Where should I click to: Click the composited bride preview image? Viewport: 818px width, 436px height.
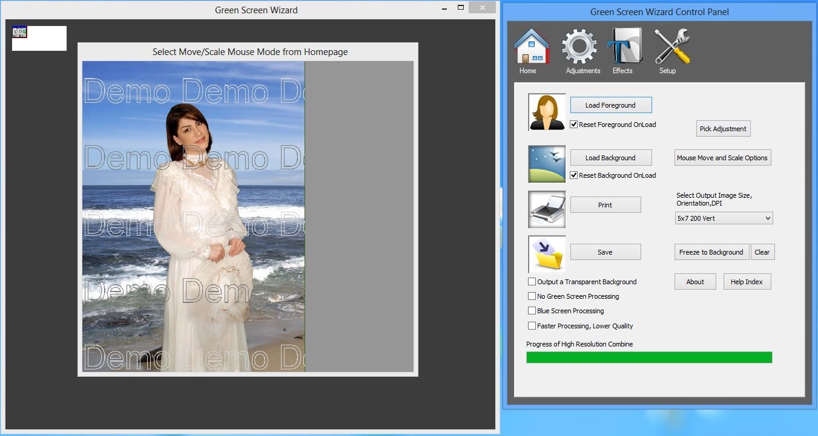(x=193, y=216)
